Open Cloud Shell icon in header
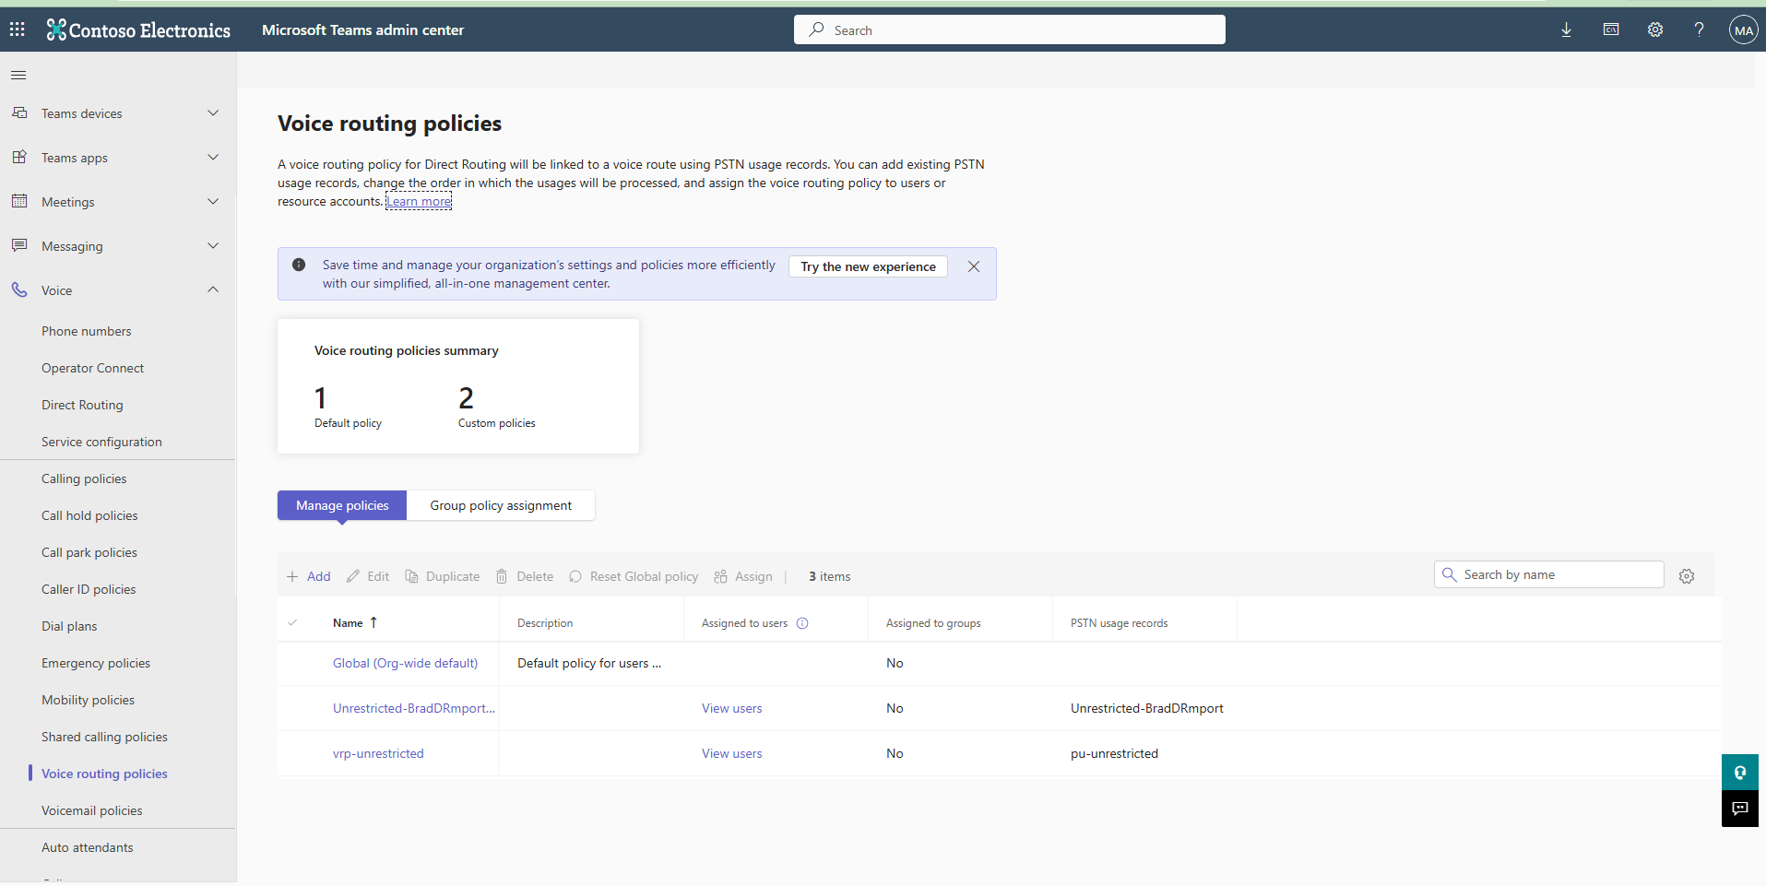Viewport: 1766px width, 886px height. coord(1611,30)
